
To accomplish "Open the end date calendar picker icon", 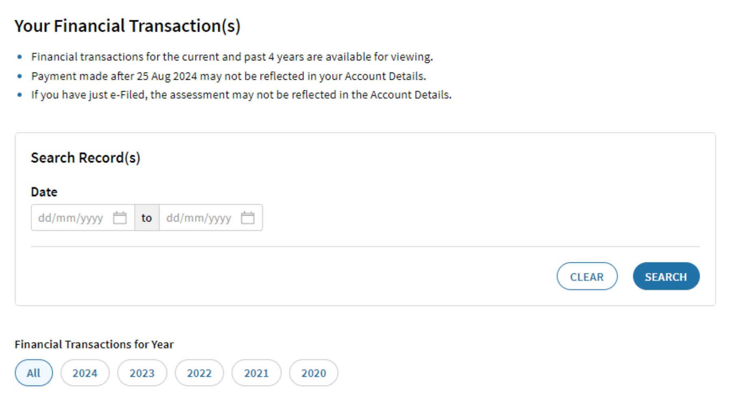I will pyautogui.click(x=247, y=218).
